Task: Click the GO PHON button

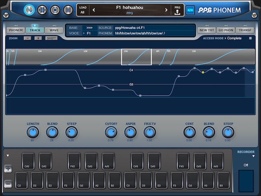Action: (226, 30)
